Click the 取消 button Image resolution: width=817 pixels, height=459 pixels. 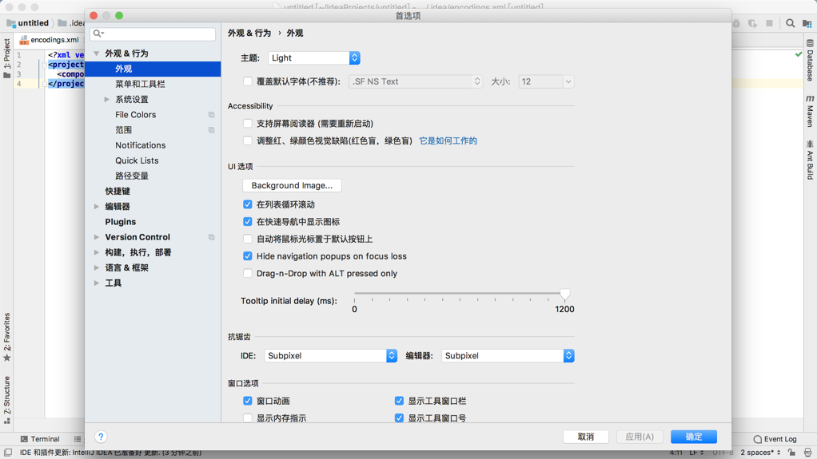click(586, 437)
